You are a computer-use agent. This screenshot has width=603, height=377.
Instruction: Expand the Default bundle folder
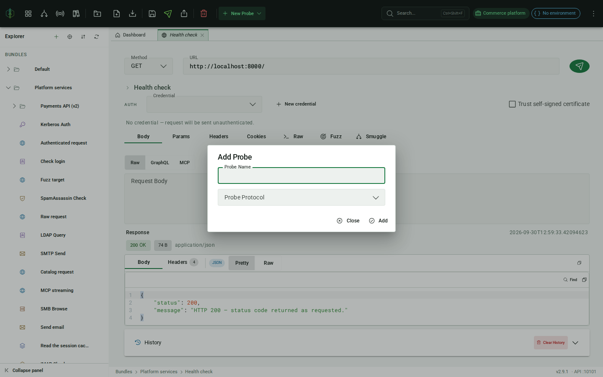point(8,69)
